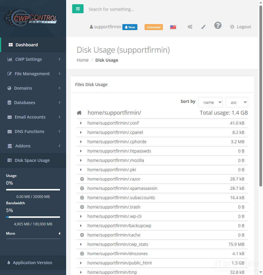
Task: Open the Dashboard menu item
Action: click(x=33, y=45)
